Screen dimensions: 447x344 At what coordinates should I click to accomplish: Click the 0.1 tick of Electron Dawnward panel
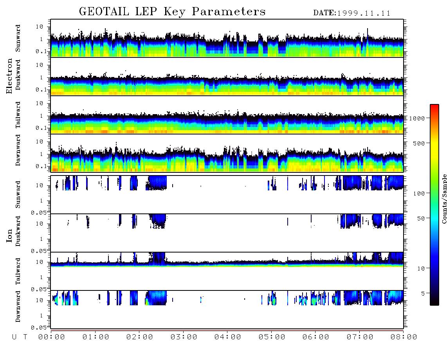[41, 166]
